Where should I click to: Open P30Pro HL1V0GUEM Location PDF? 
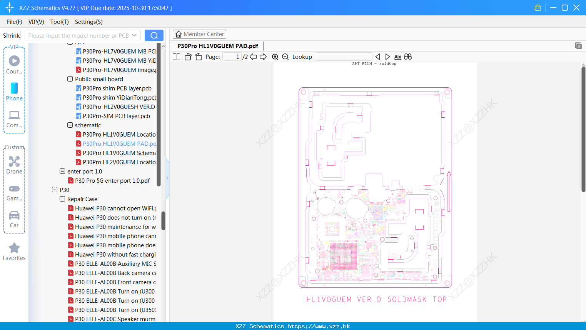click(116, 134)
